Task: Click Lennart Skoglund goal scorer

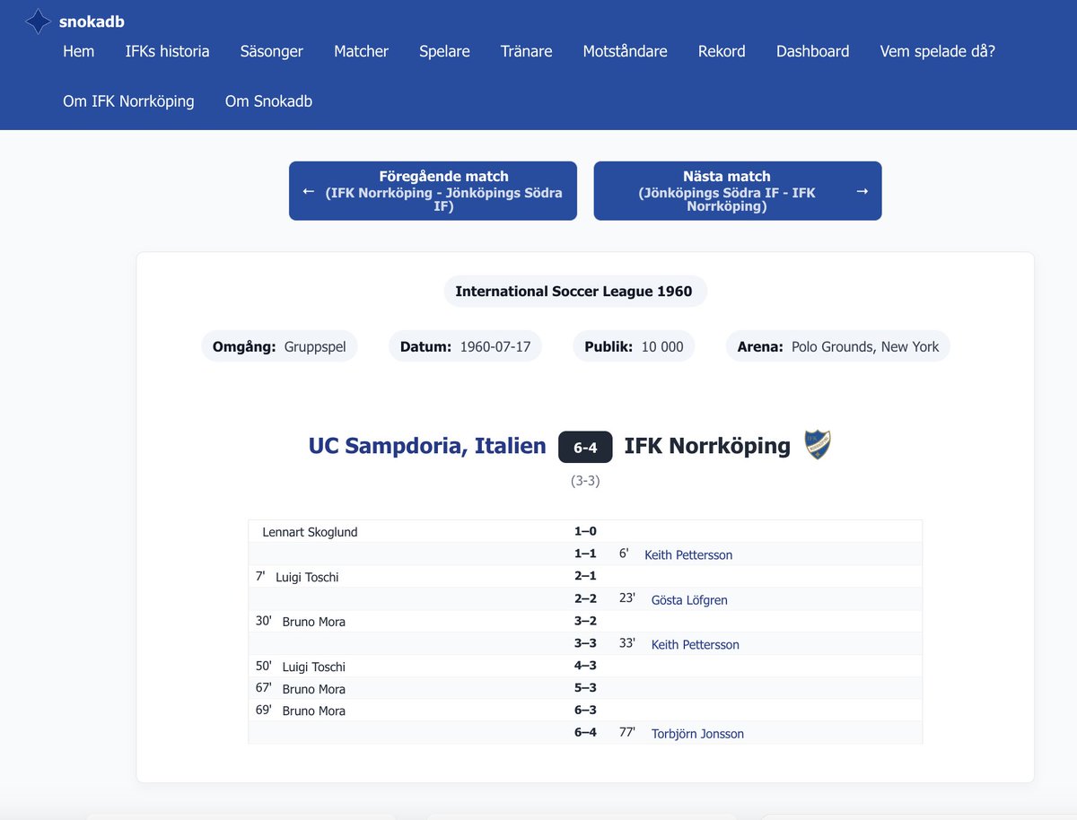Action: coord(310,532)
